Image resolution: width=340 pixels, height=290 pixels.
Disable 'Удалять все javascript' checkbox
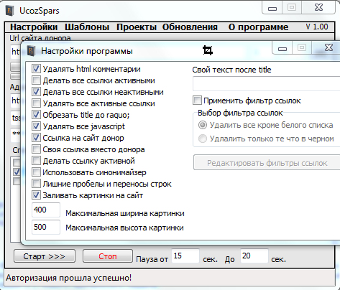coord(36,126)
